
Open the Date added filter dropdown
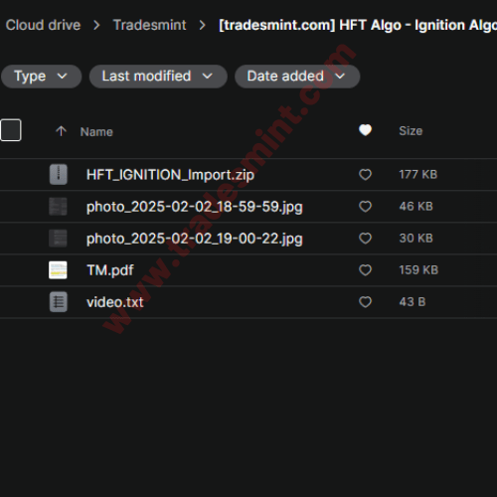pos(297,77)
